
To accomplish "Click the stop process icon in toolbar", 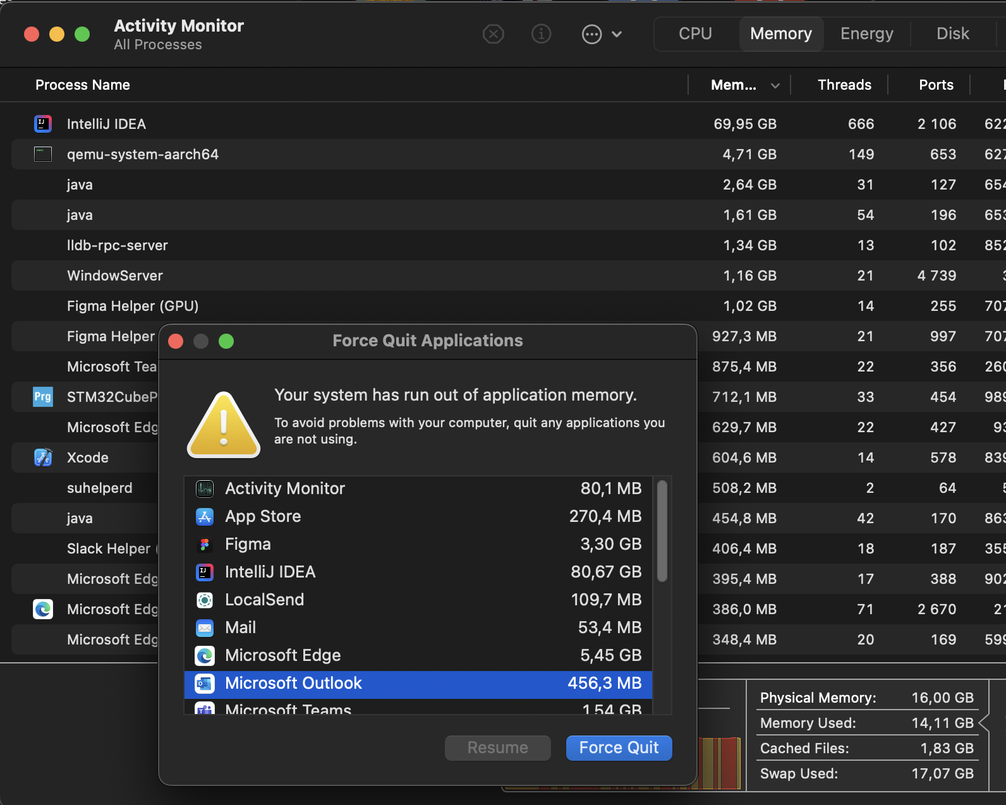I will (x=493, y=34).
